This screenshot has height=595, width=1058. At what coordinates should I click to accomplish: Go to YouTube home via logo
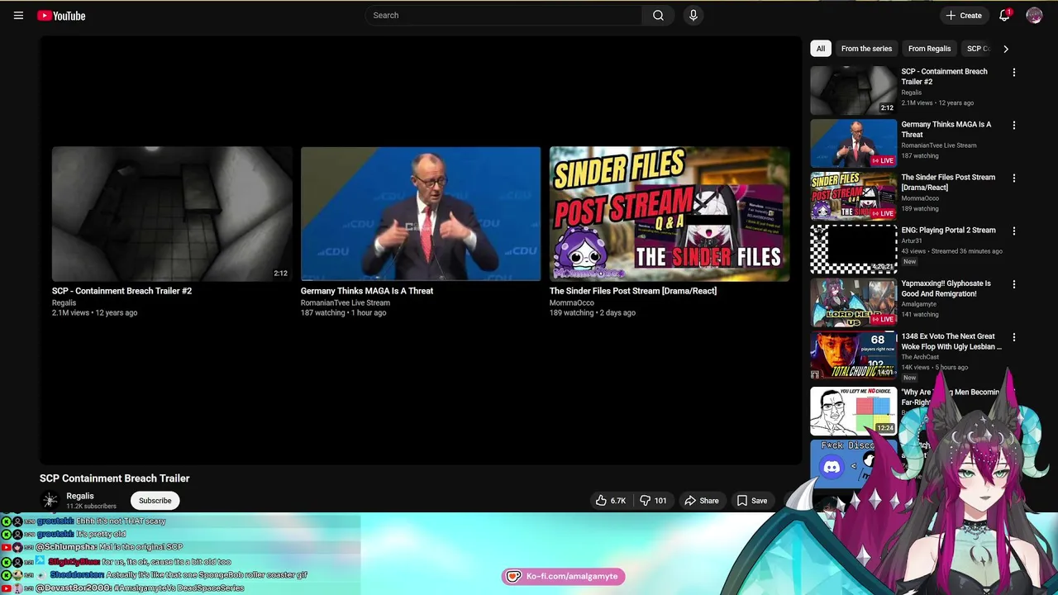point(61,16)
